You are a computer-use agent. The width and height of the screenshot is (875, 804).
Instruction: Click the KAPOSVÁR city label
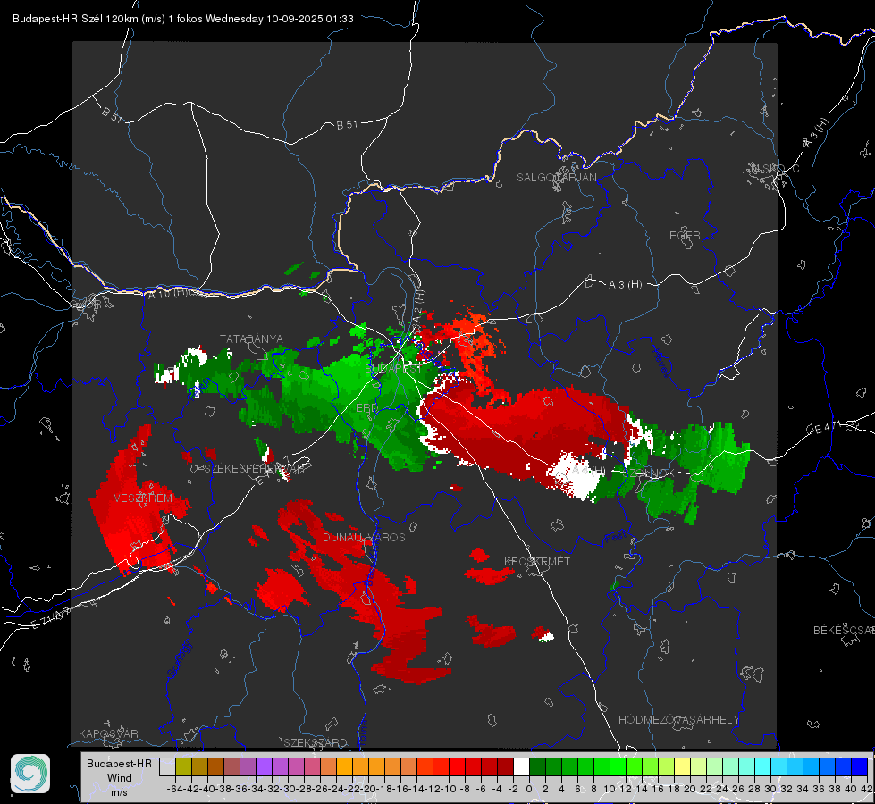click(108, 733)
